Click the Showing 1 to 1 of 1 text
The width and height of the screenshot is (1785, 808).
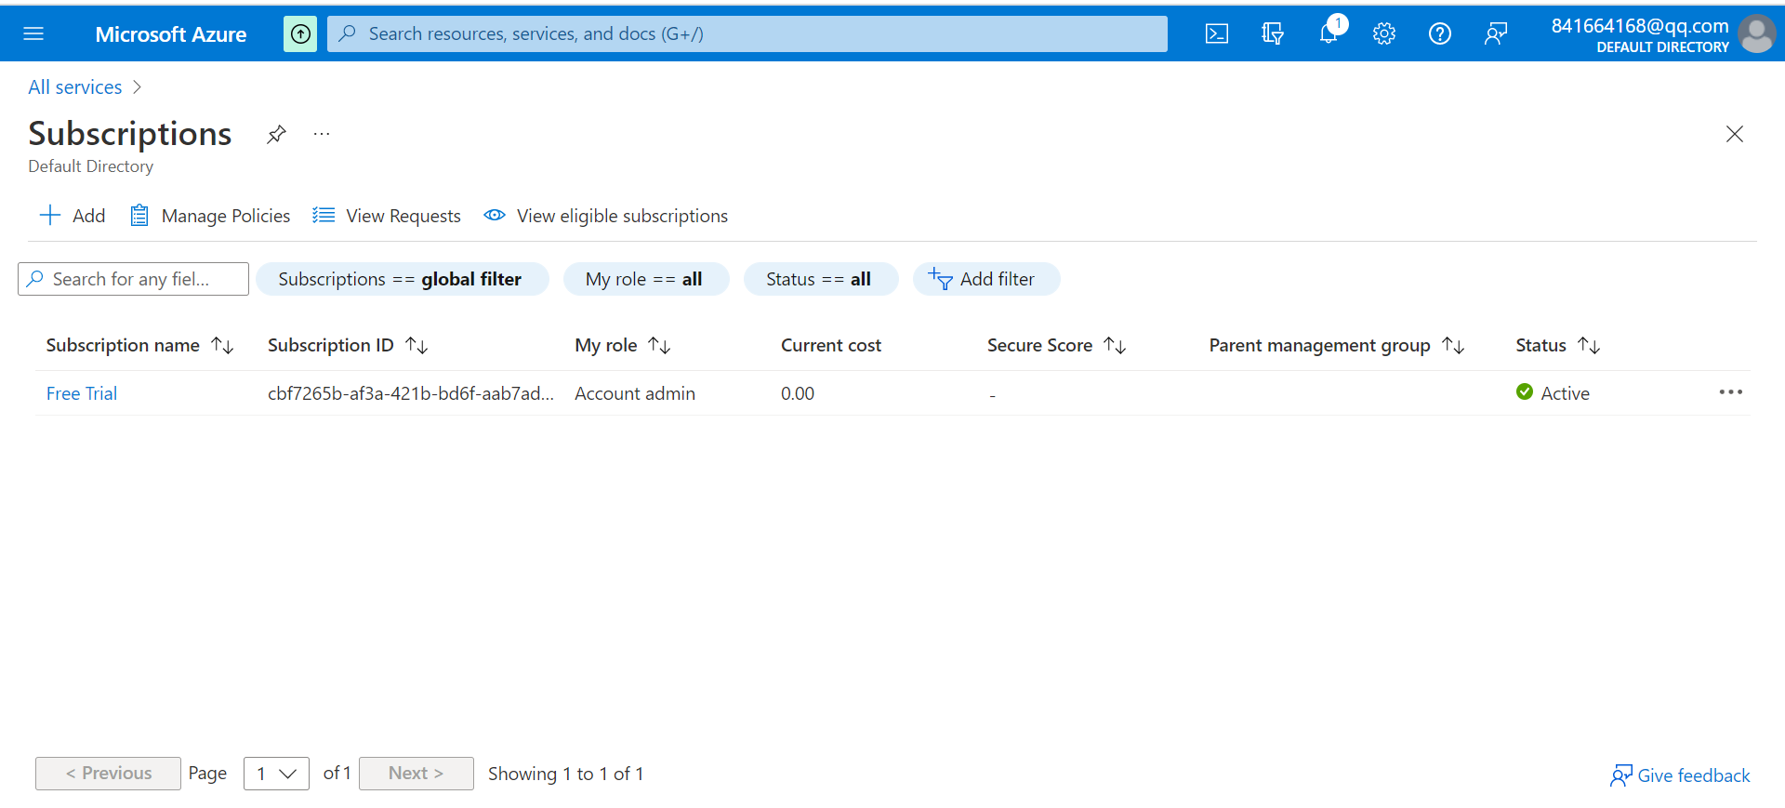tap(565, 774)
